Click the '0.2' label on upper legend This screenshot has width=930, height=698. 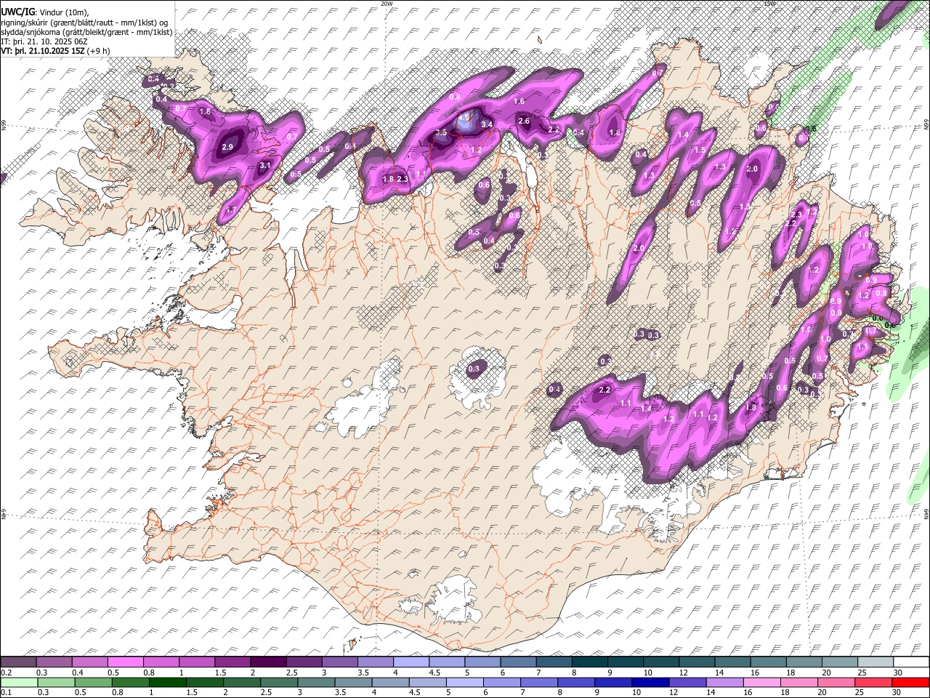[x=6, y=673]
